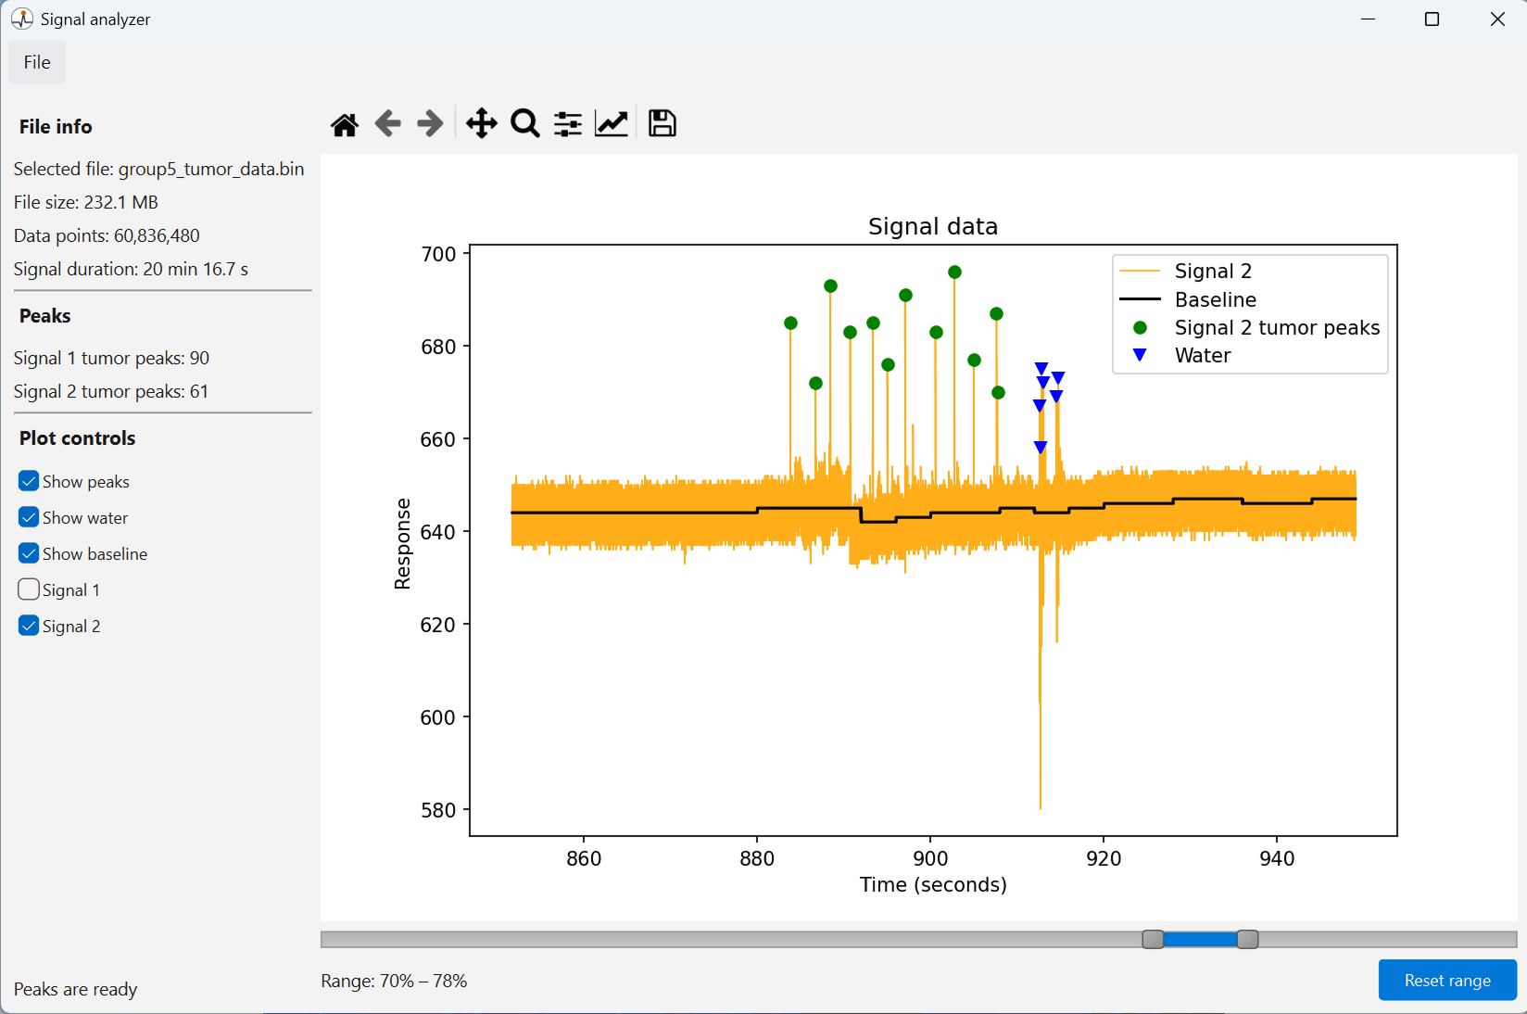This screenshot has height=1014, width=1527.
Task: Uncheck Show peaks
Action: point(28,481)
